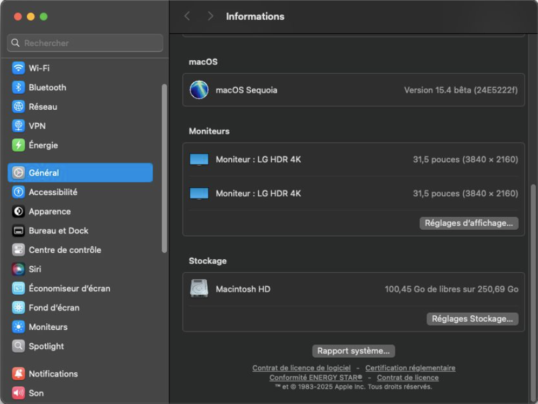
Task: Open Conformité ENERGY STAR link
Action: point(316,377)
